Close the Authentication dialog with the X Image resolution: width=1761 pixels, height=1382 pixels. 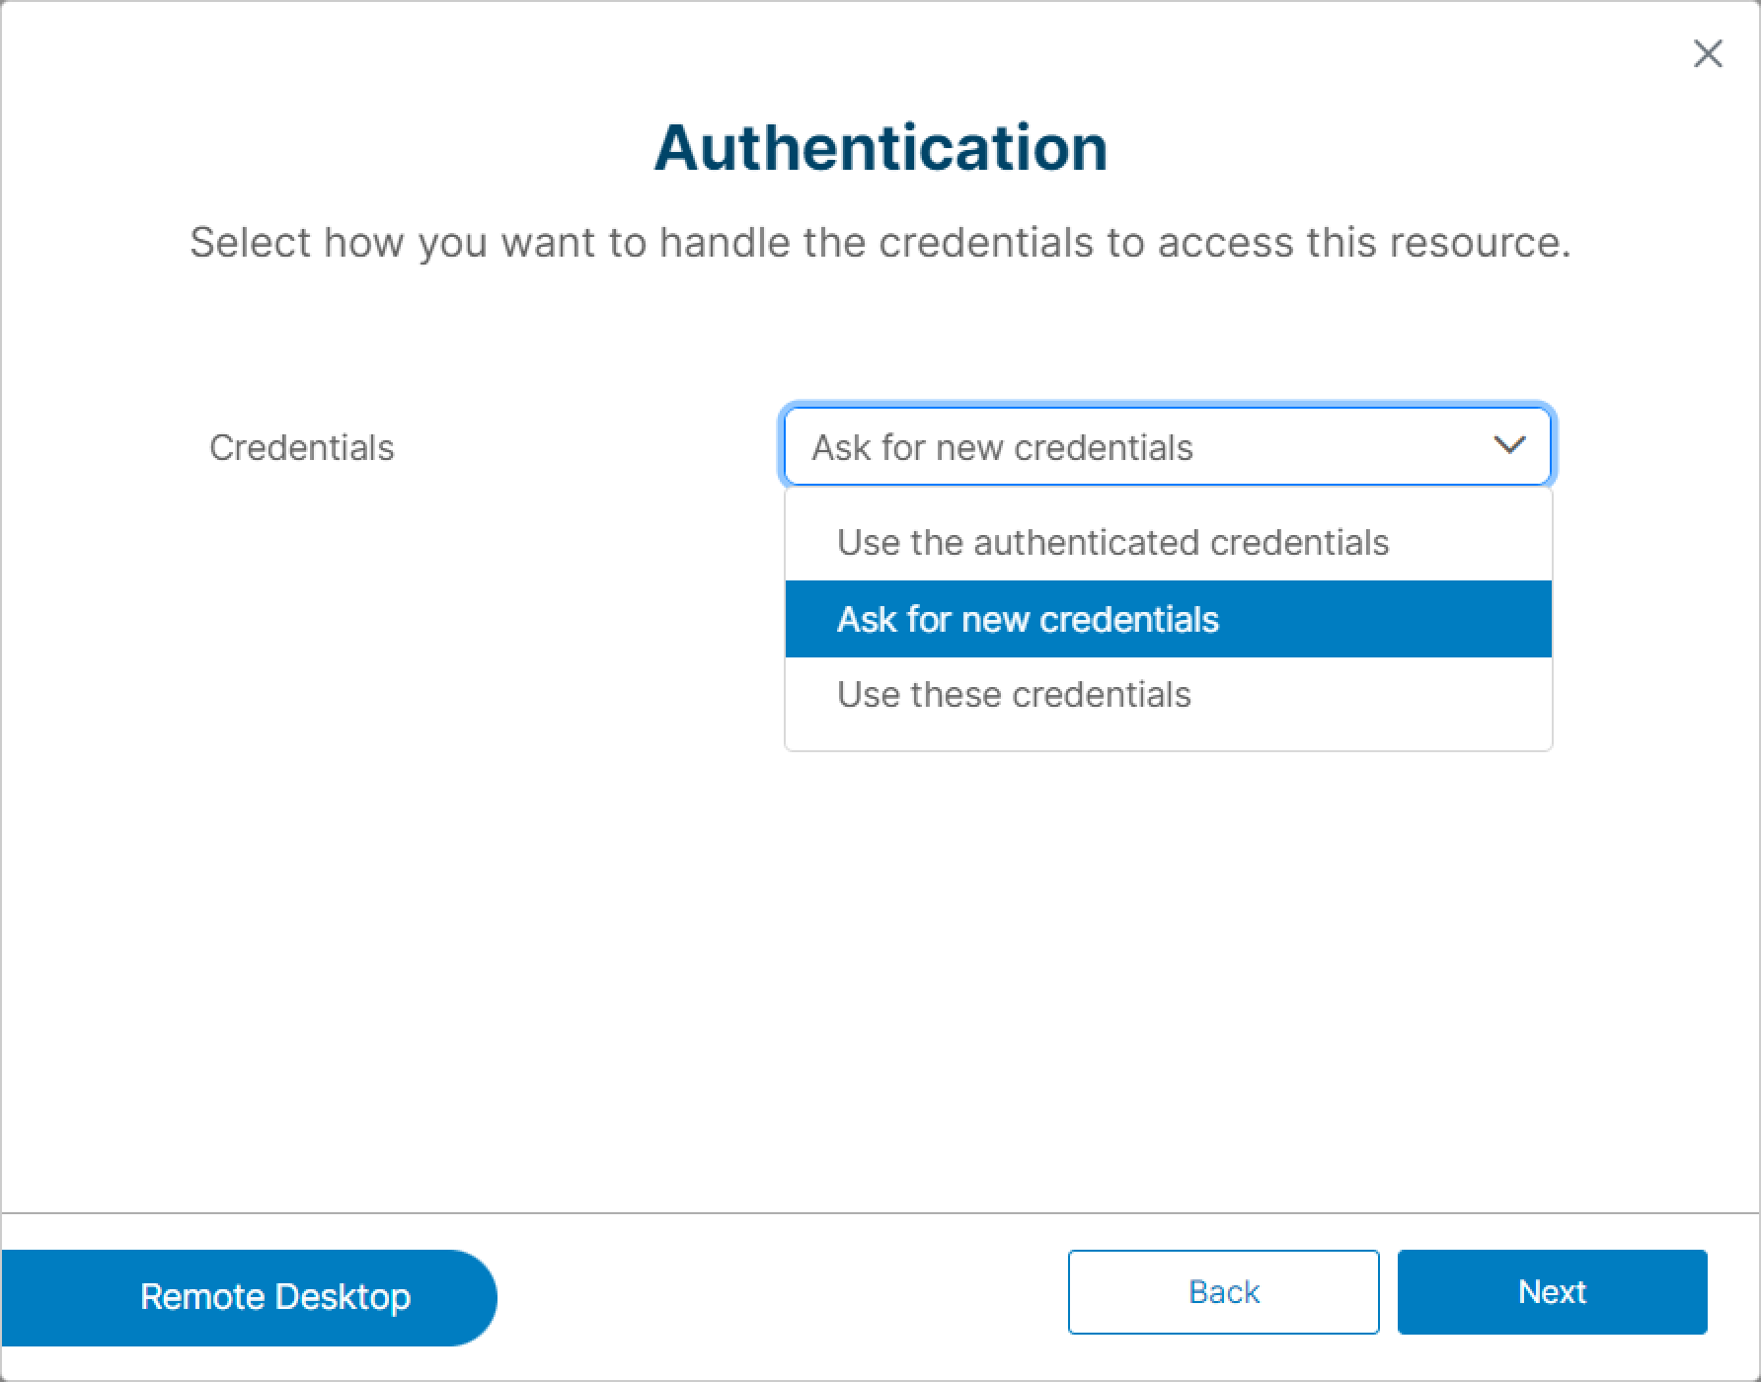click(1708, 53)
